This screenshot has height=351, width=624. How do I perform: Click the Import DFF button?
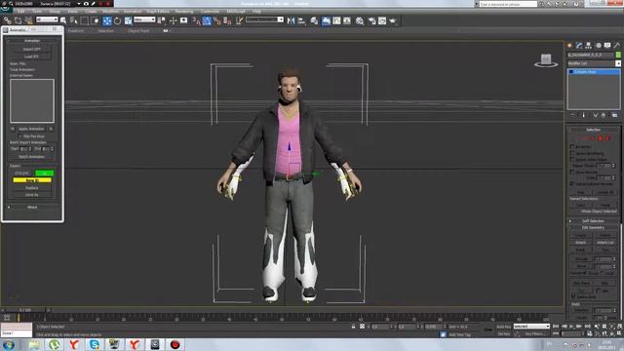point(32,49)
